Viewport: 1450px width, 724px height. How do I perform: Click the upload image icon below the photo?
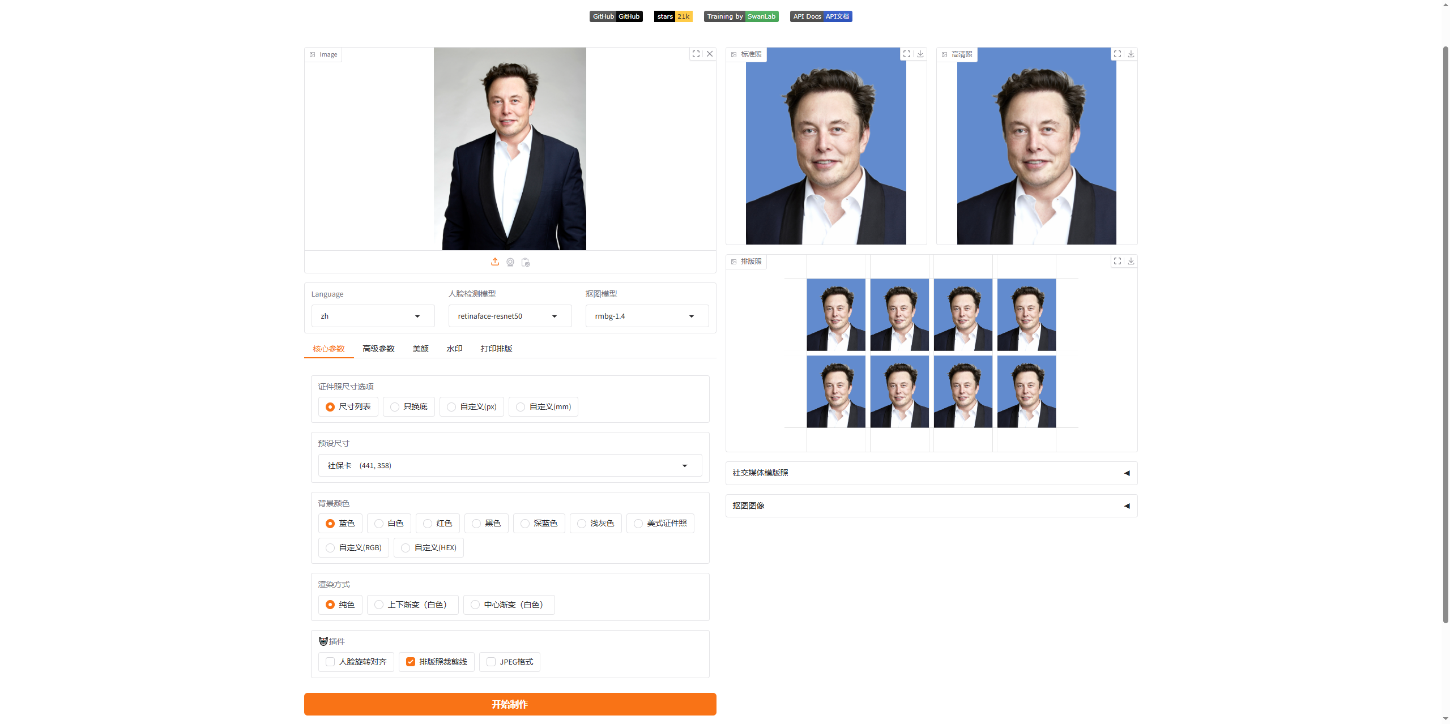coord(495,262)
